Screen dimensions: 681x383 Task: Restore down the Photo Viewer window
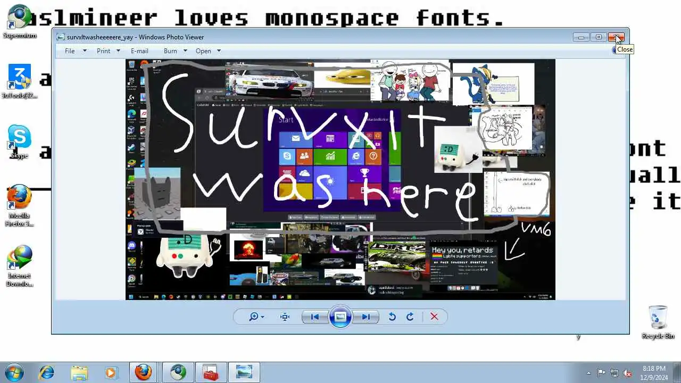point(598,37)
